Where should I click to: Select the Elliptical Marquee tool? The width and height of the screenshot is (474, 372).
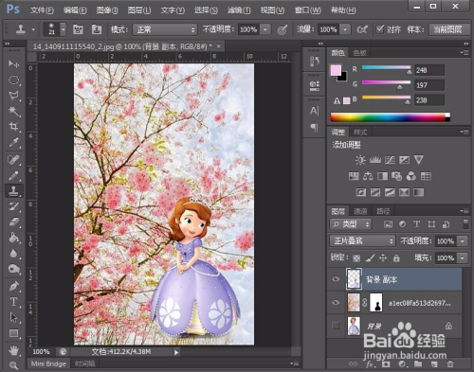(13, 80)
